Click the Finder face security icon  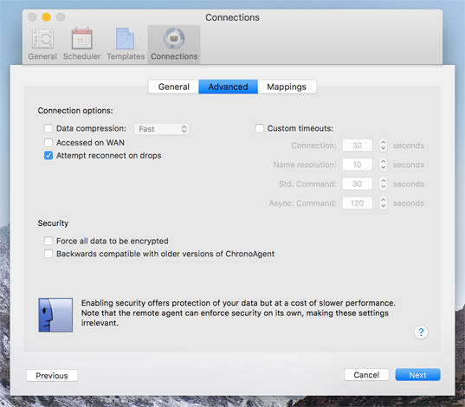point(55,315)
